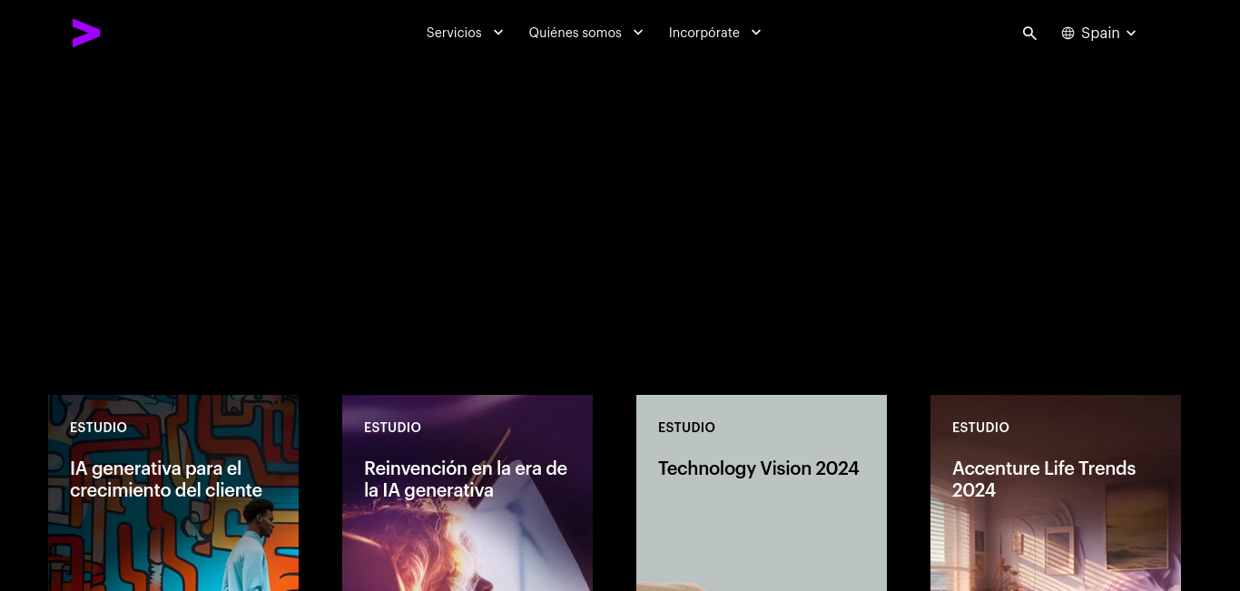This screenshot has height=591, width=1240.
Task: Expand the chevron next to Servicios
Action: [498, 33]
